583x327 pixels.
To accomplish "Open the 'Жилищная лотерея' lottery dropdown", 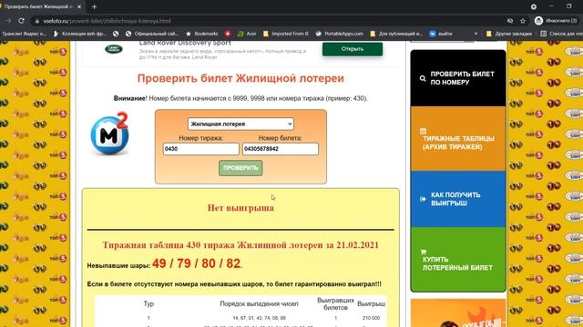I will point(240,124).
